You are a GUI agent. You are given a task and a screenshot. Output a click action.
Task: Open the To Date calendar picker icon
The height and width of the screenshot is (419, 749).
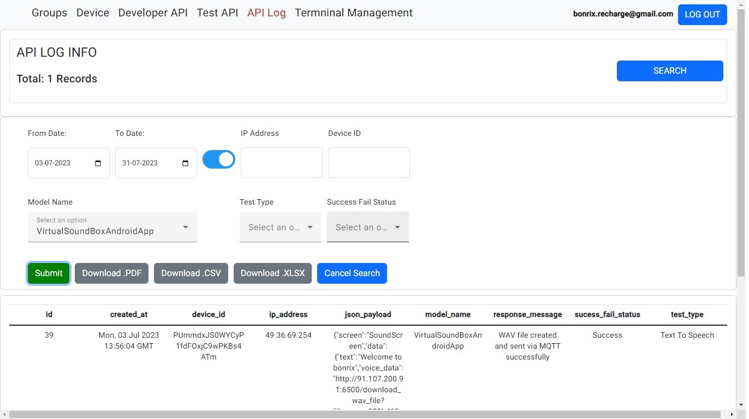[185, 163]
